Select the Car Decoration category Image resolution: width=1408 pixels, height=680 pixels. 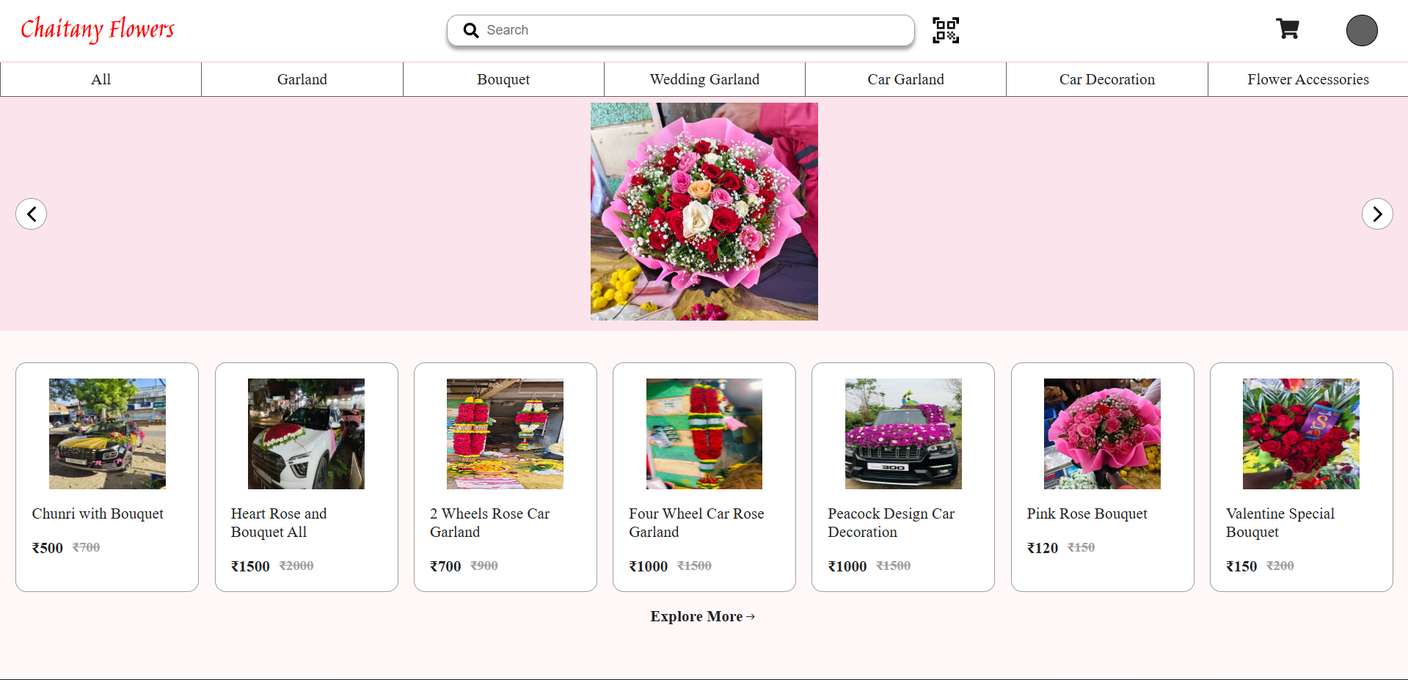(1106, 79)
